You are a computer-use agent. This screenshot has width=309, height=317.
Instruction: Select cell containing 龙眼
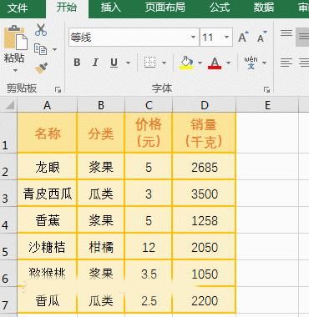47,166
